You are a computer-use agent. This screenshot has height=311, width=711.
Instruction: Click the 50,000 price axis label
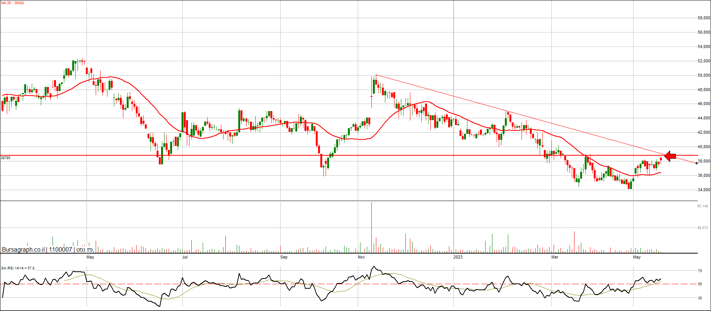[703, 76]
